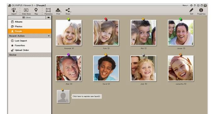Select Alan's face thumbnail
This screenshot has width=218, height=114.
click(x=69, y=68)
